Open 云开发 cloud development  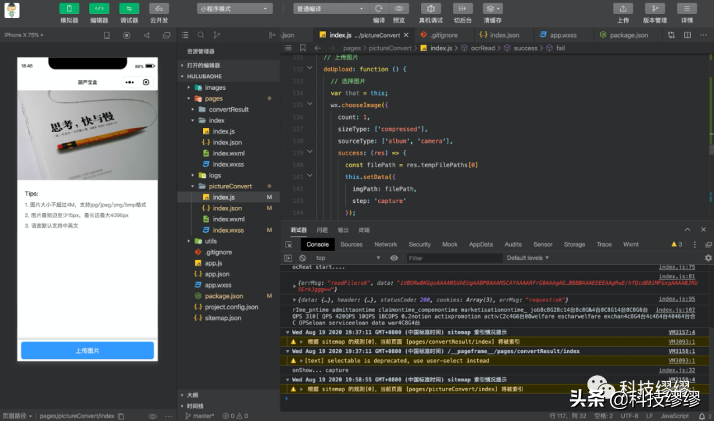pyautogui.click(x=159, y=9)
